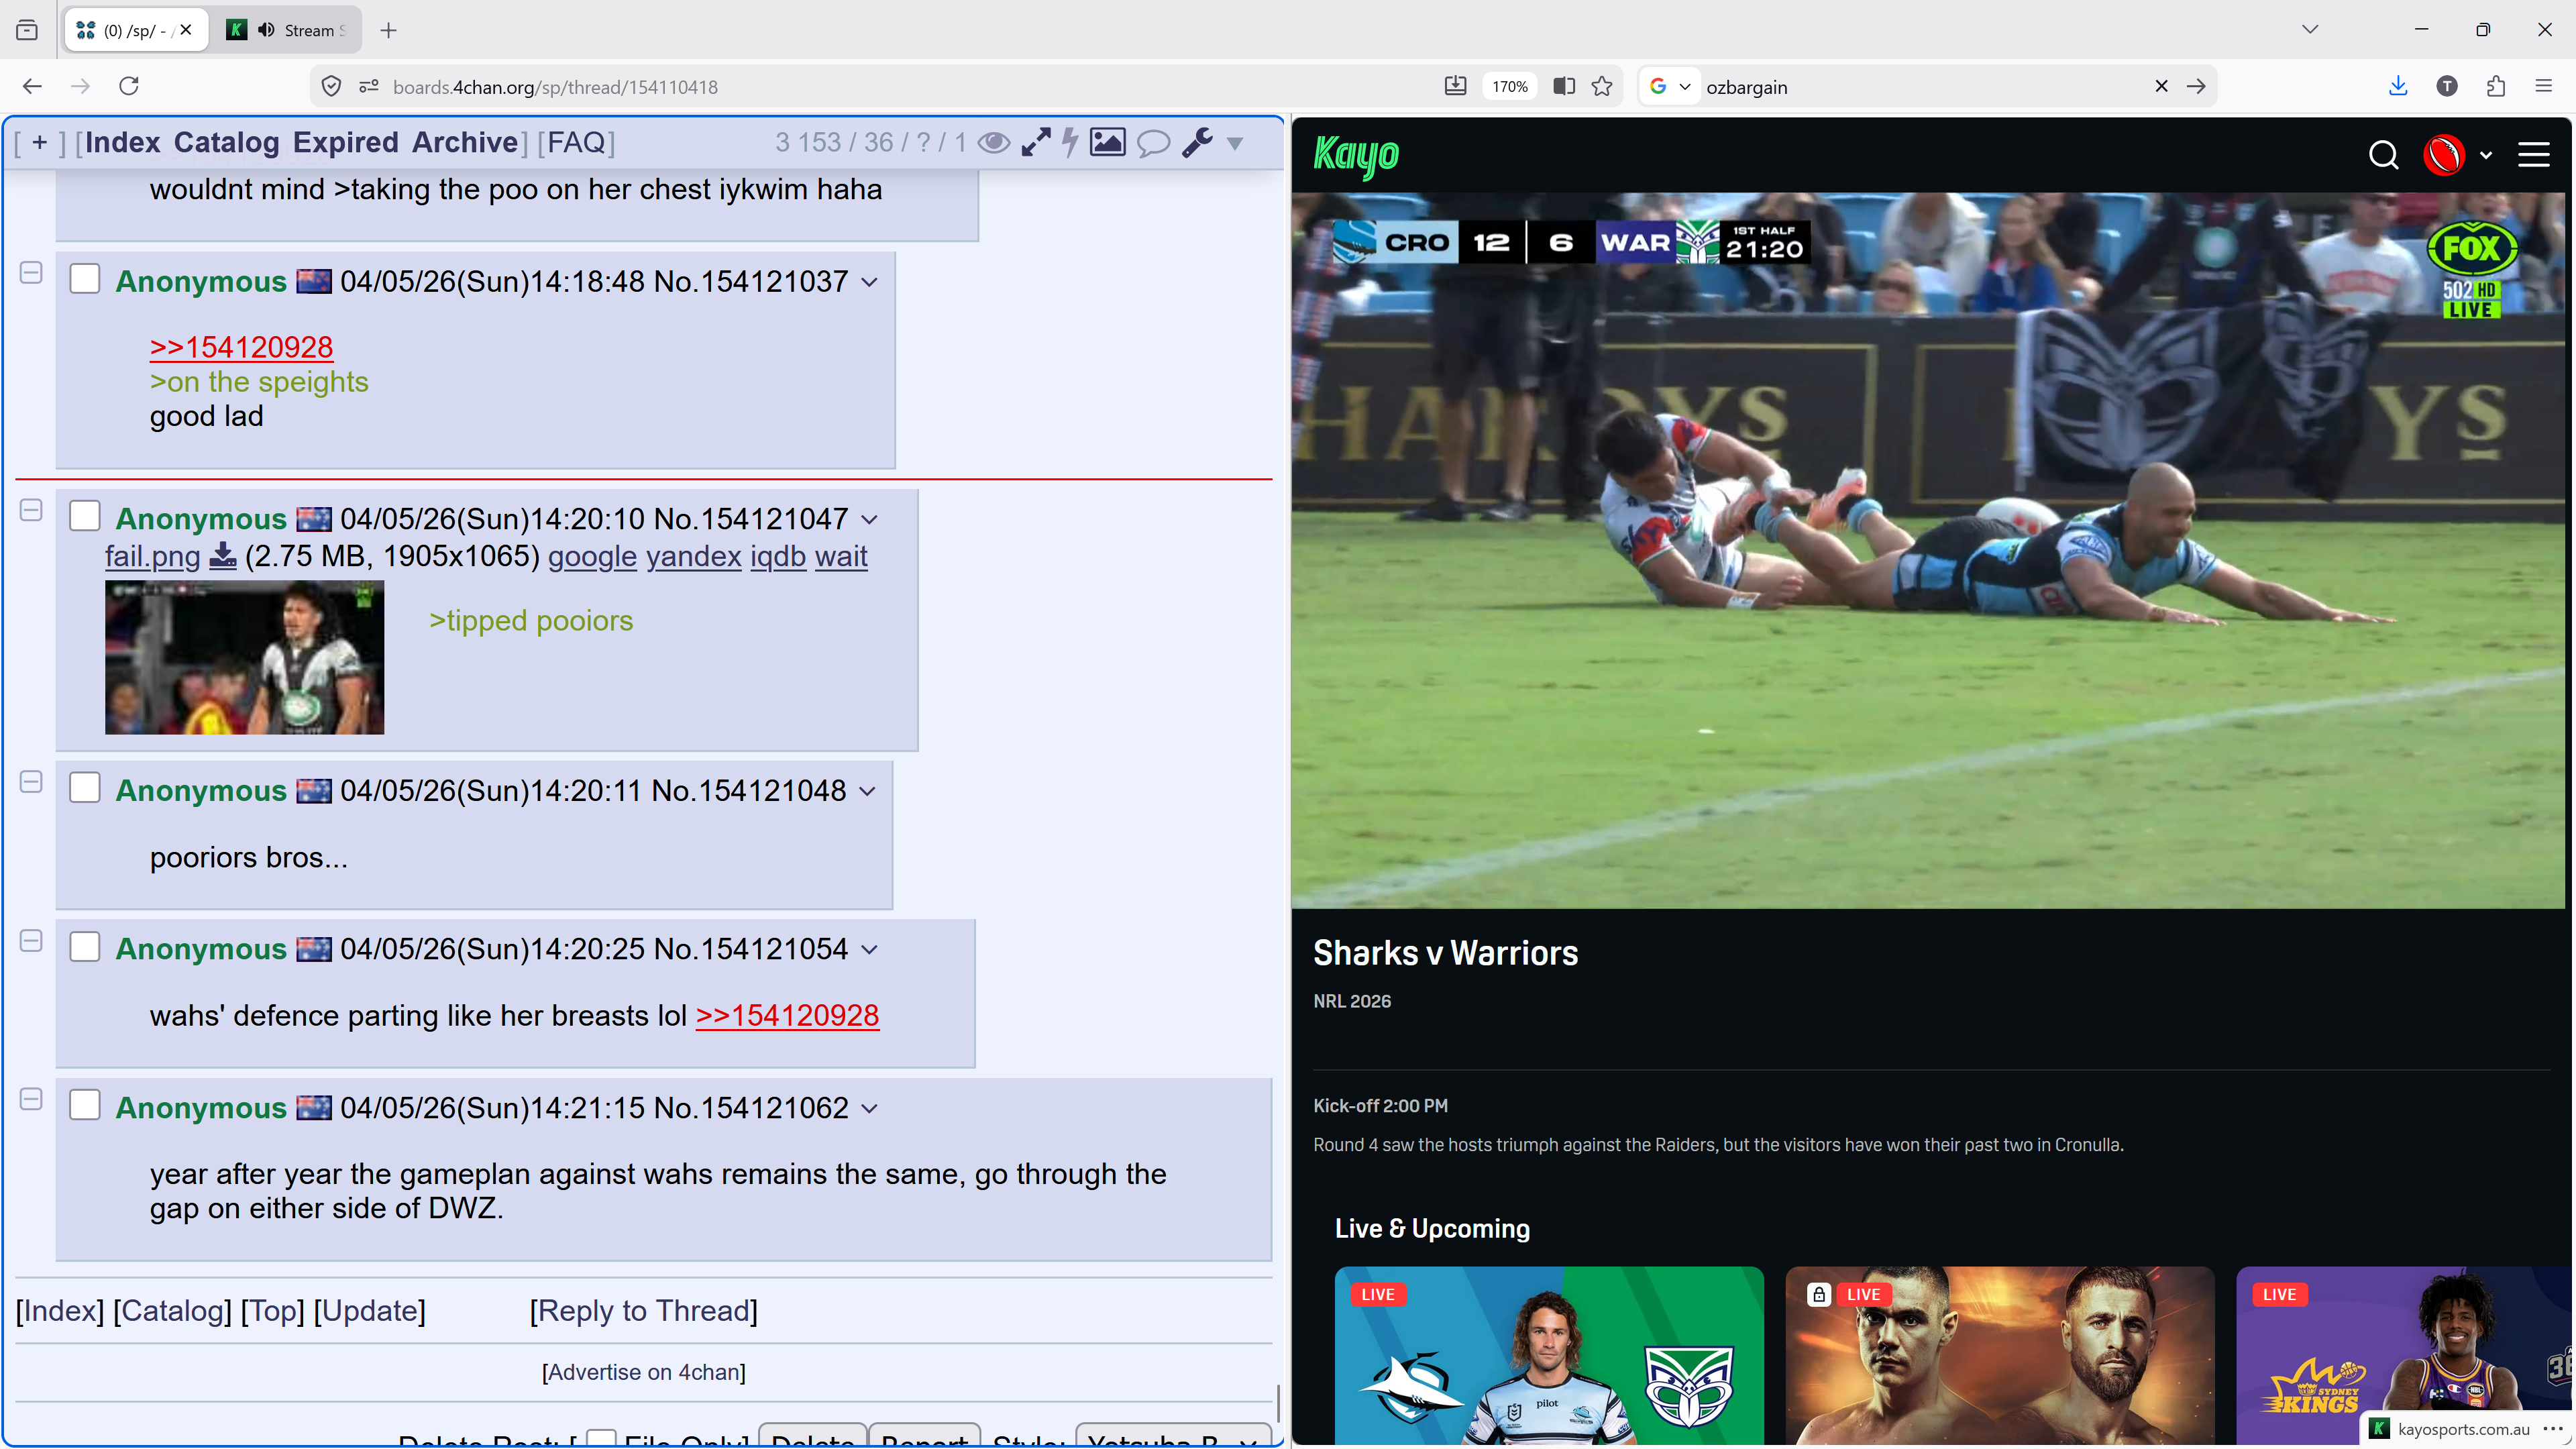Open the gallery image icon in header
2576x1449 pixels.
point(1107,143)
